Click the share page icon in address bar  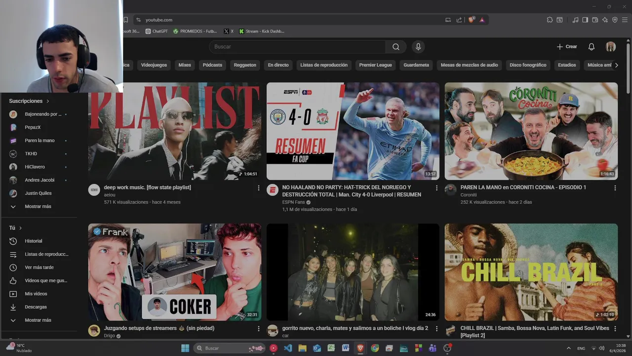[x=459, y=20]
